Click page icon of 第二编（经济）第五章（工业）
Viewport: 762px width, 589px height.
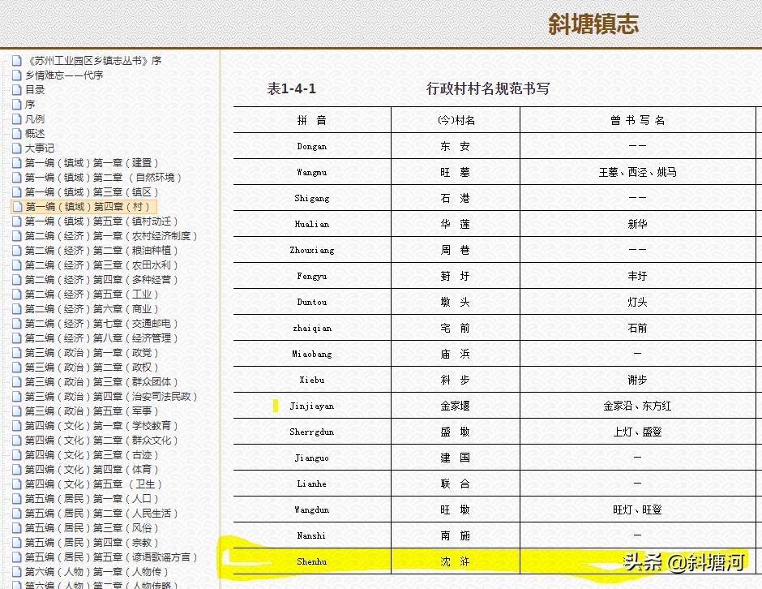(x=17, y=294)
